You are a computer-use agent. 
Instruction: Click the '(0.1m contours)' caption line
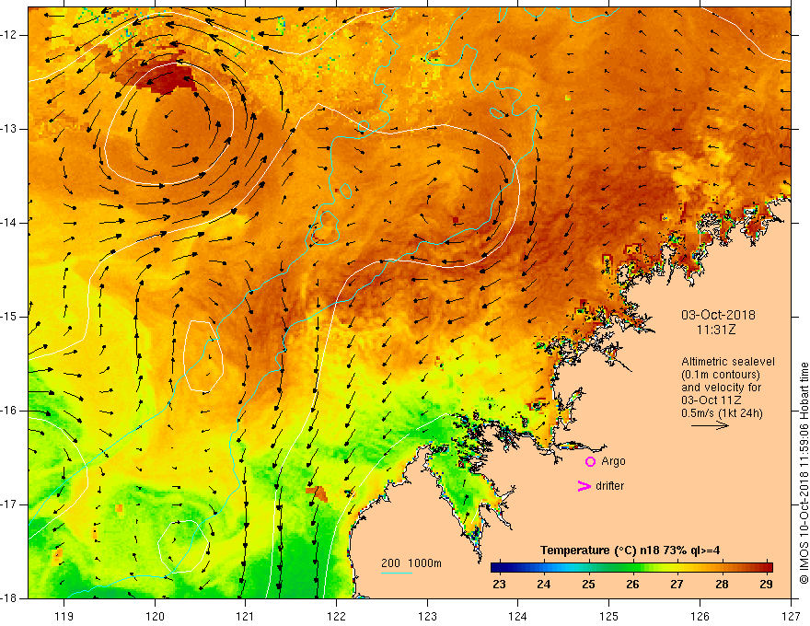pyautogui.click(x=721, y=375)
